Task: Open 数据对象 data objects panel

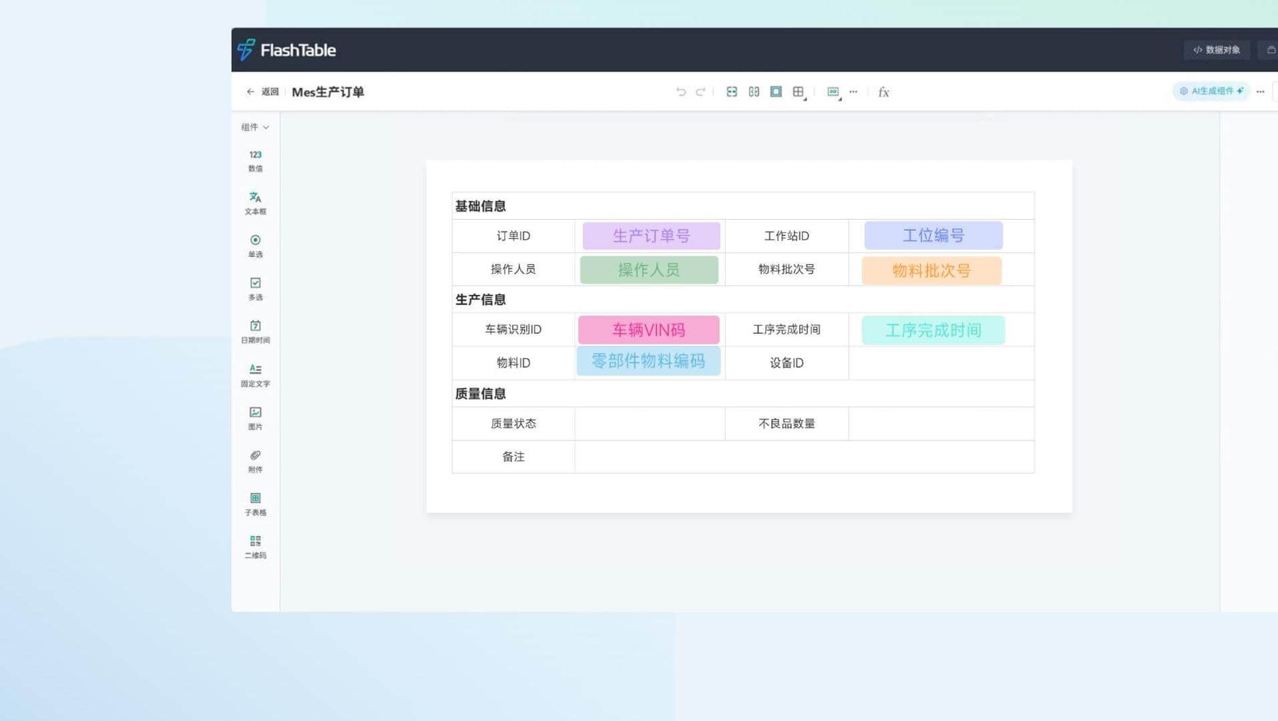Action: pyautogui.click(x=1217, y=49)
